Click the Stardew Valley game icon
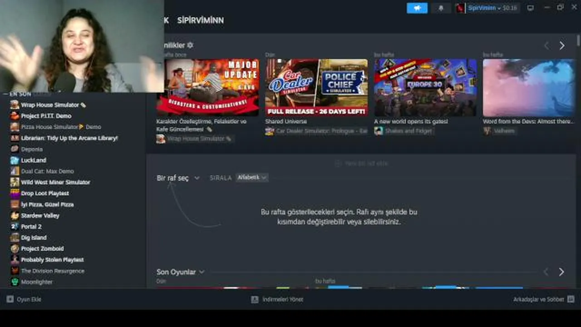581x327 pixels. pyautogui.click(x=15, y=215)
